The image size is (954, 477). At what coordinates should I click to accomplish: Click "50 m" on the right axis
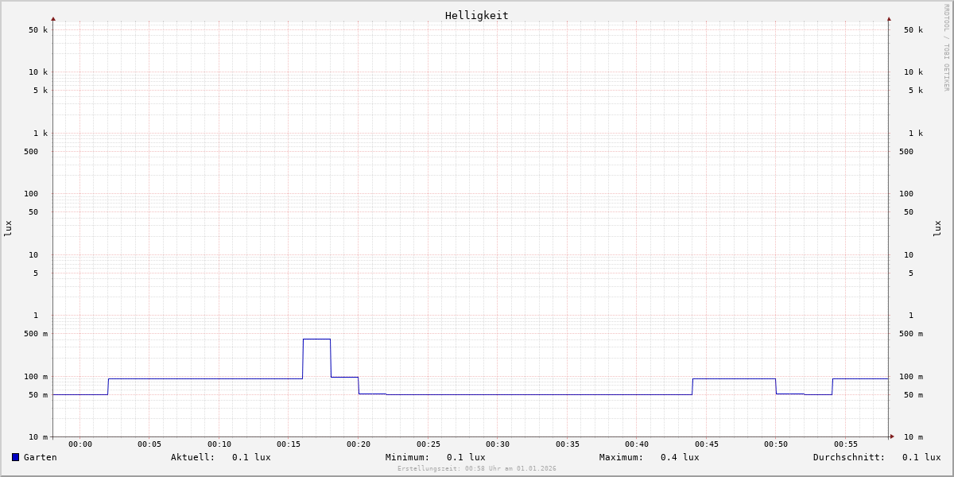tap(913, 395)
